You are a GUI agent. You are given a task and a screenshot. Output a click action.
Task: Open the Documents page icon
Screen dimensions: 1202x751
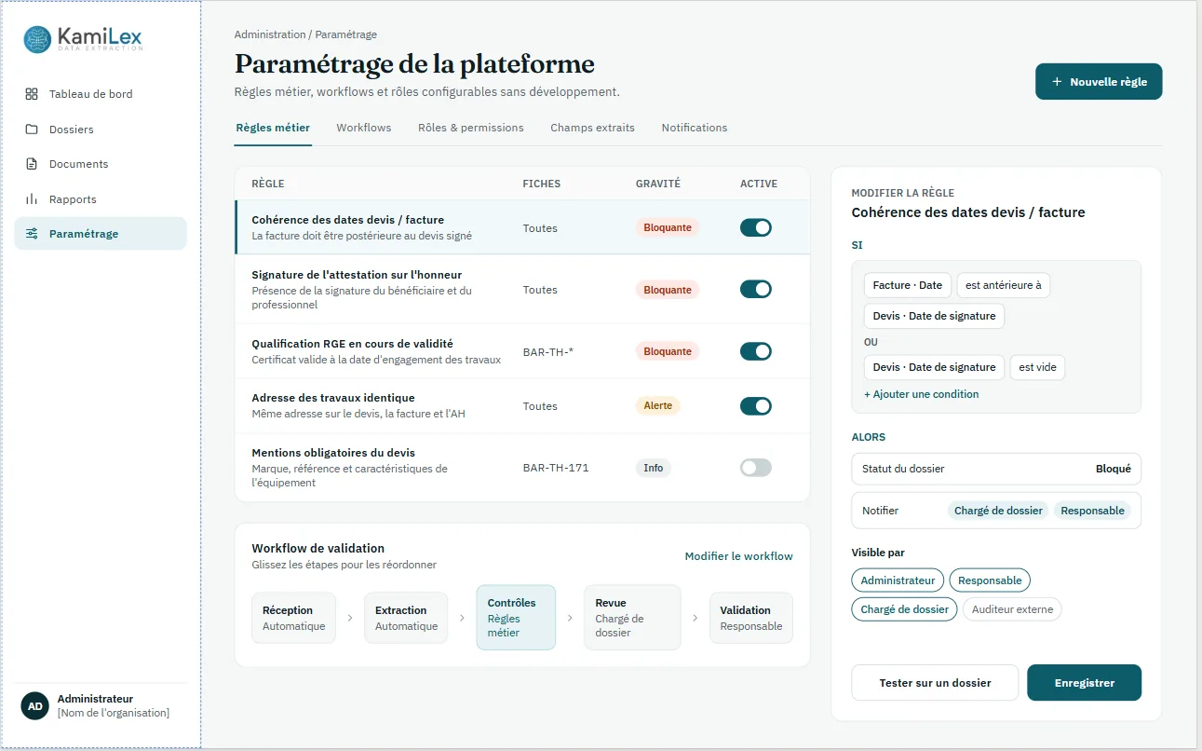pyautogui.click(x=32, y=164)
